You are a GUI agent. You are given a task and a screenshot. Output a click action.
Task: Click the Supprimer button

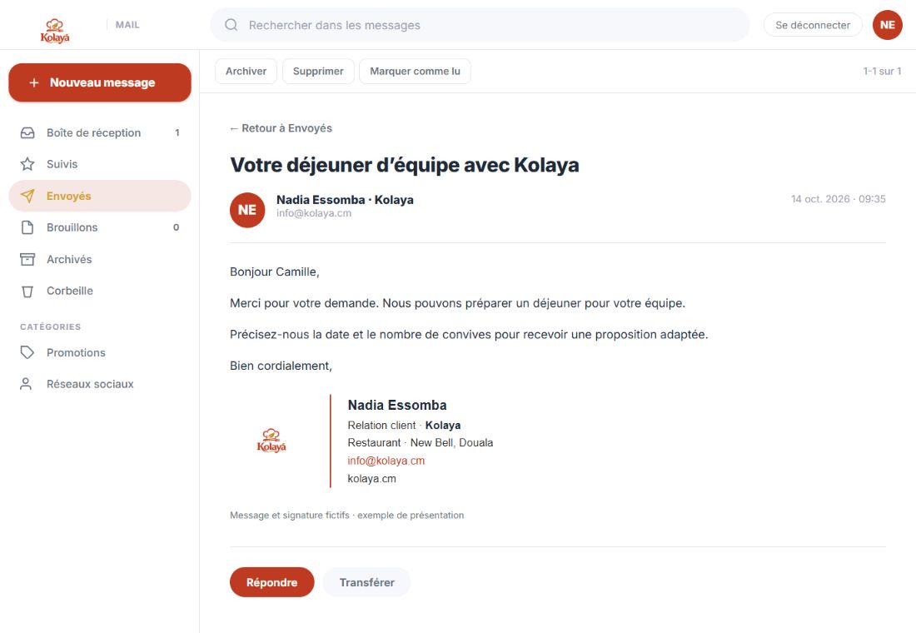[x=318, y=72]
